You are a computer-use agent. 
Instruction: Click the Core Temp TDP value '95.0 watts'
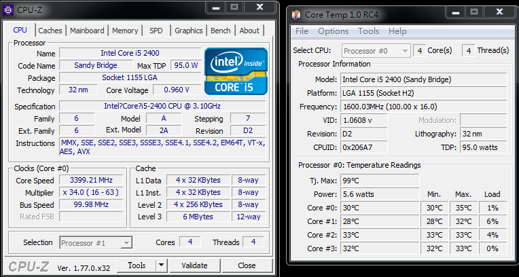tap(483, 147)
